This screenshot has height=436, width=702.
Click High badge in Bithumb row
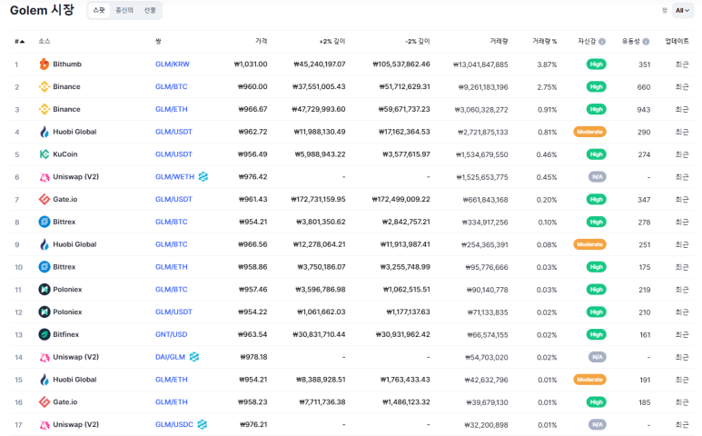pos(596,64)
